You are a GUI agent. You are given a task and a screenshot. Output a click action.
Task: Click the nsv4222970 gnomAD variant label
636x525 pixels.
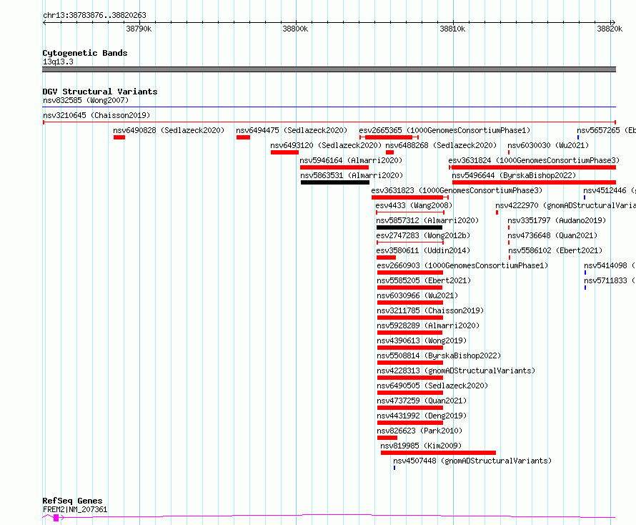coord(565,205)
